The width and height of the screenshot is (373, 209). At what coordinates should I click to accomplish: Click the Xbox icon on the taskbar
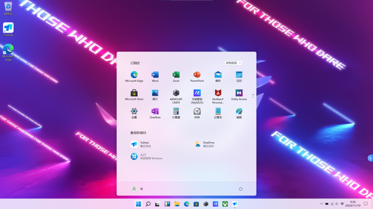click(x=225, y=204)
